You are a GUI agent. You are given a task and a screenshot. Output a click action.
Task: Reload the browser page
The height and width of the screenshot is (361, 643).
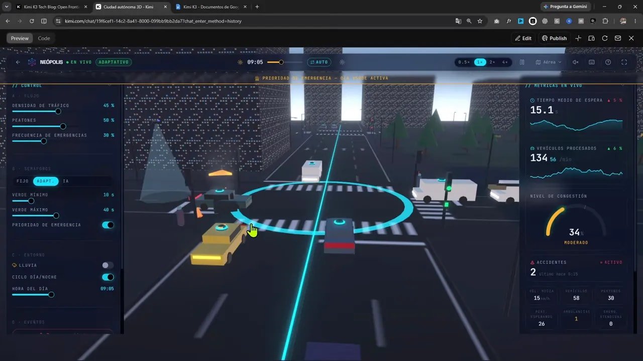(x=32, y=21)
